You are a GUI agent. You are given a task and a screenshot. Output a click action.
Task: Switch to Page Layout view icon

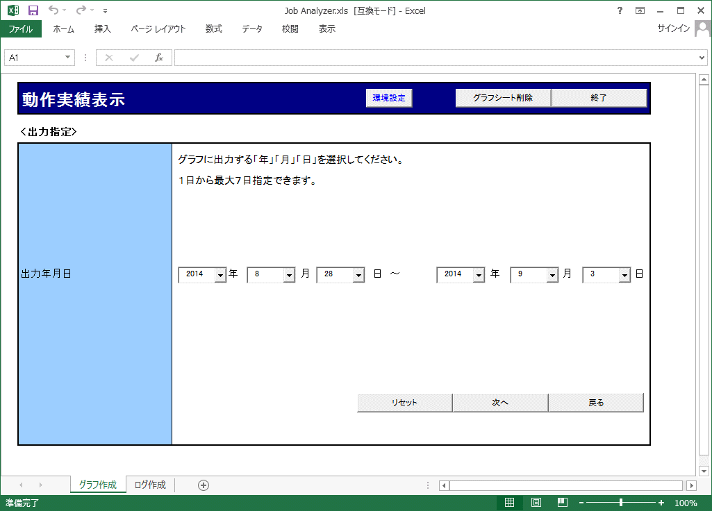pos(536,503)
